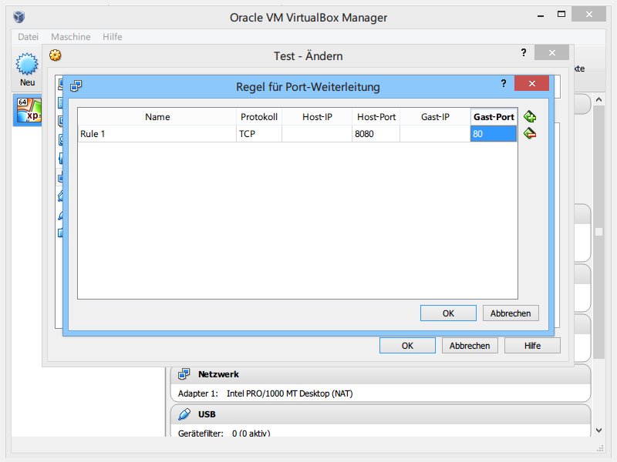Close the port forwarding dialog with red X
617x462 pixels.
pos(531,83)
